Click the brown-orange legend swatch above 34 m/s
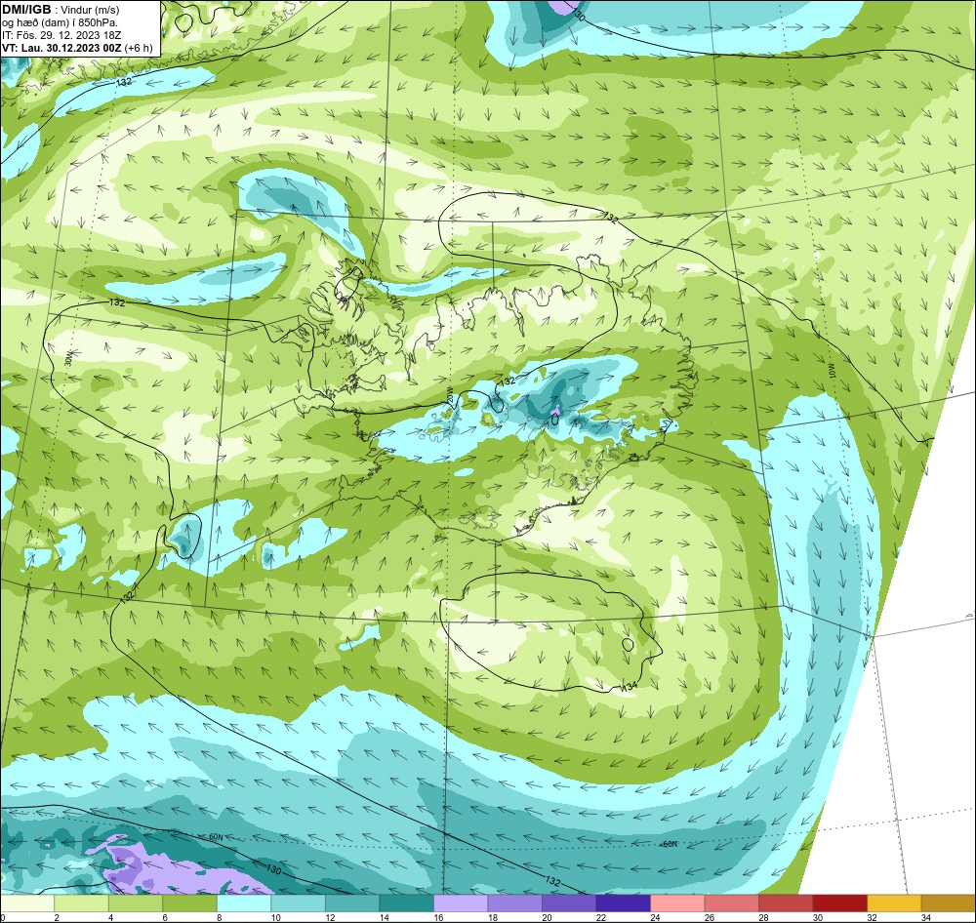 pos(948,903)
